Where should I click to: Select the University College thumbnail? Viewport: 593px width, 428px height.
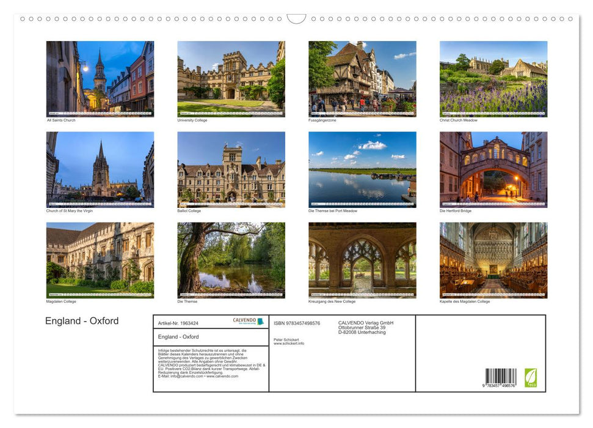click(231, 78)
